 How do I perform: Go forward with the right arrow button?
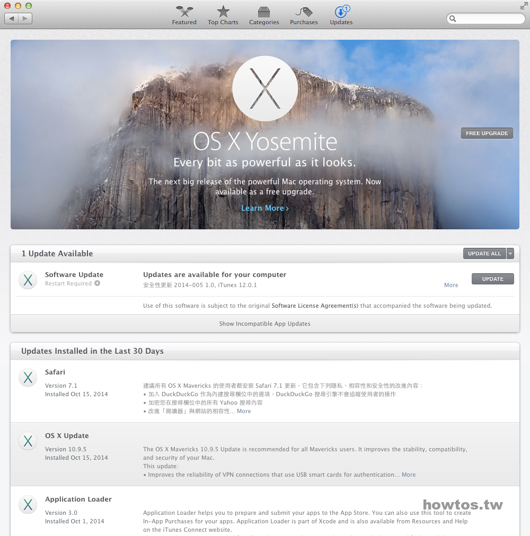point(25,19)
